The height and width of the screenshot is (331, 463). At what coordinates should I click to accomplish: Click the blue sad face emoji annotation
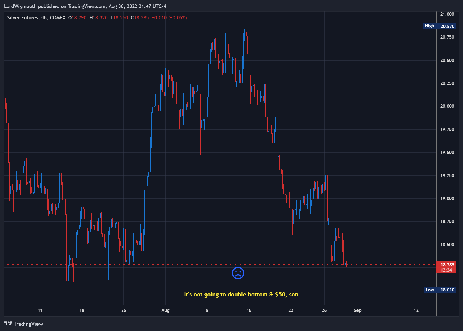click(x=238, y=273)
